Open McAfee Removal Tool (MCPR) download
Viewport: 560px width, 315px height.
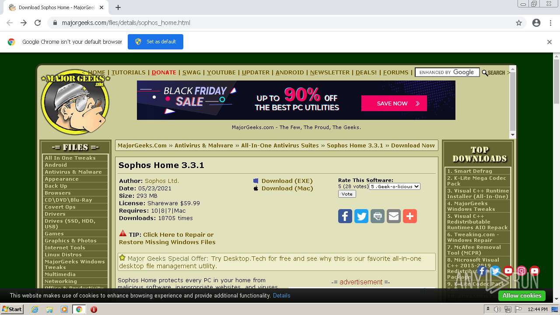point(473,250)
